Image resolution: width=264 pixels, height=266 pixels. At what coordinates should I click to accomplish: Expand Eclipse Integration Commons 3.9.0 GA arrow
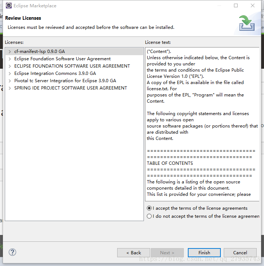point(10,73)
